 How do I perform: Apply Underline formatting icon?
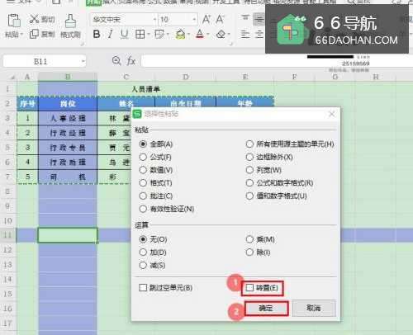(x=124, y=34)
